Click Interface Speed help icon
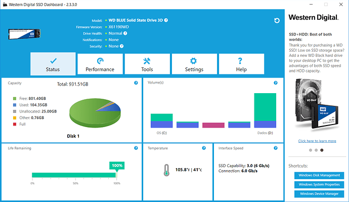The image size is (349, 202). pyautogui.click(x=276, y=148)
